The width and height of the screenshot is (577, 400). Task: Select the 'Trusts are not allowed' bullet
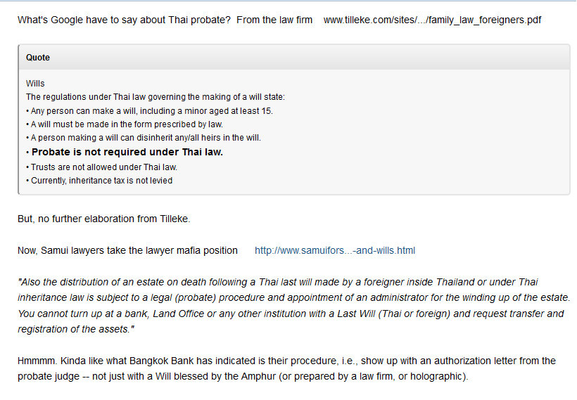[101, 167]
